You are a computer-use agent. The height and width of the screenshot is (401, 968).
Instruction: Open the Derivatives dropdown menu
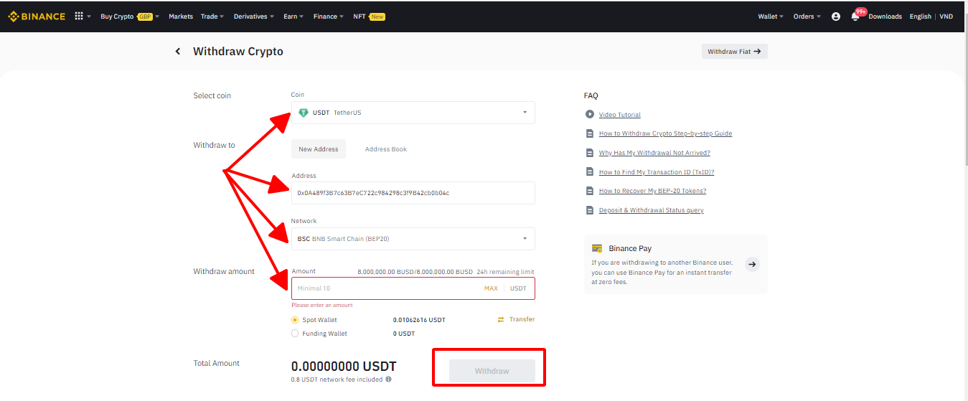click(x=253, y=16)
